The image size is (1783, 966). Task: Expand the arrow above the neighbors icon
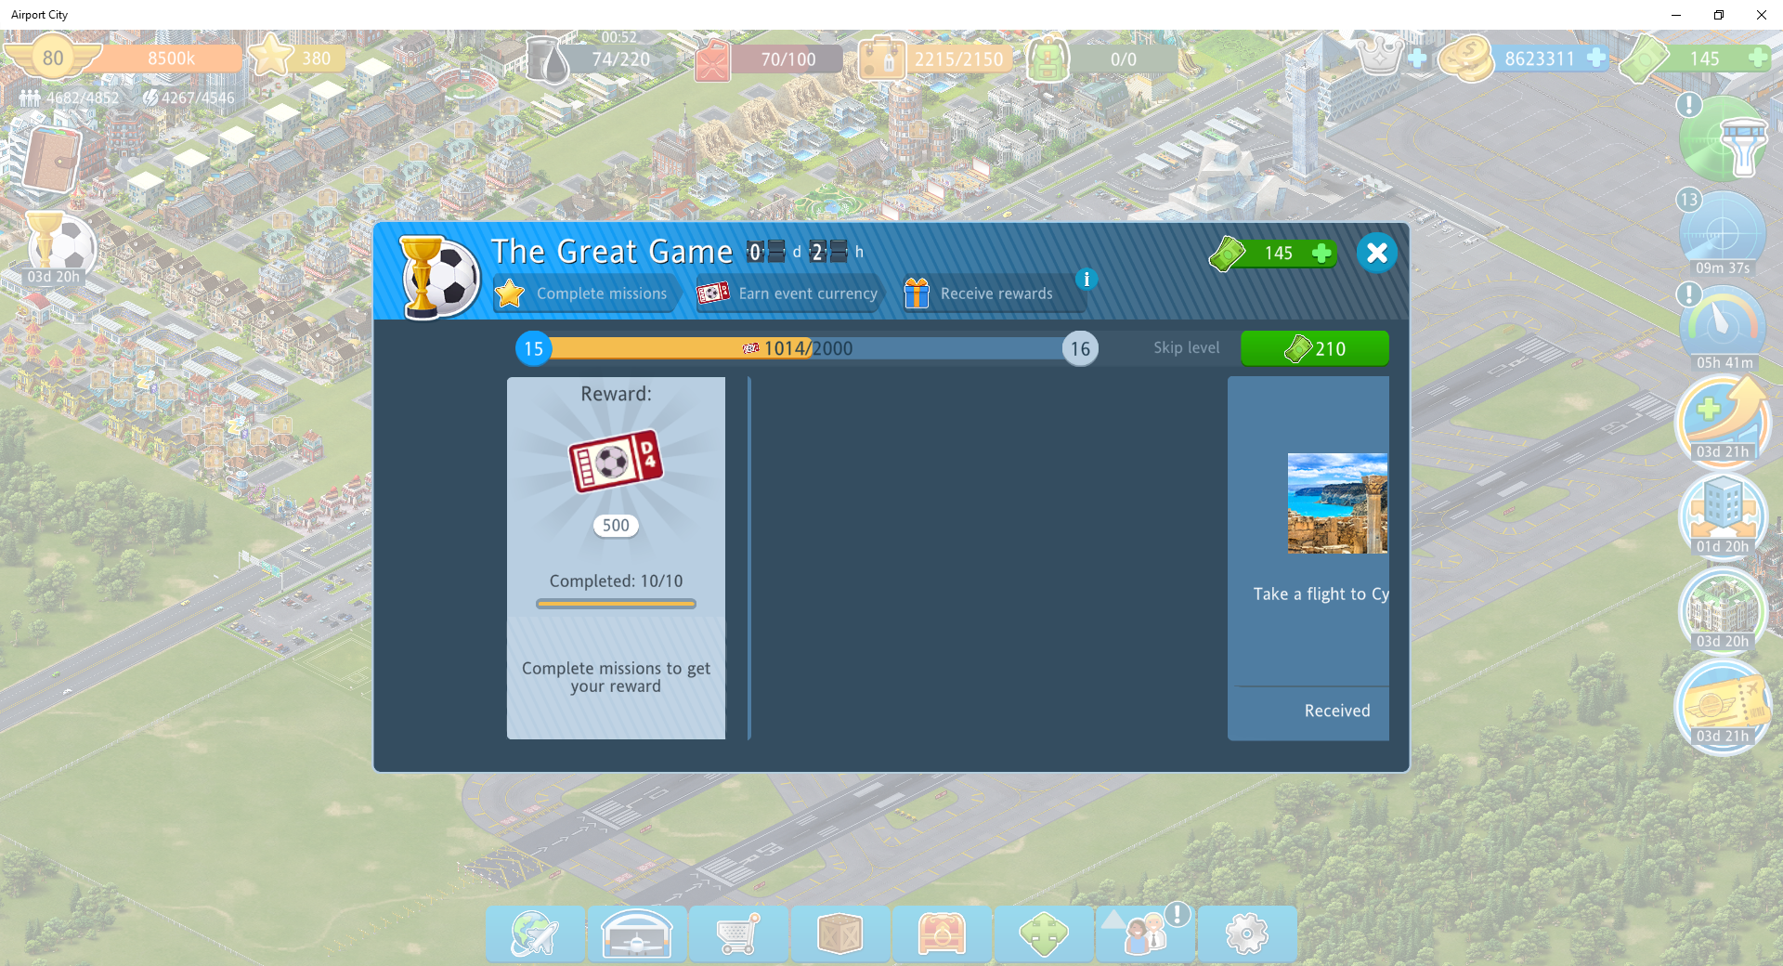[x=1112, y=920]
